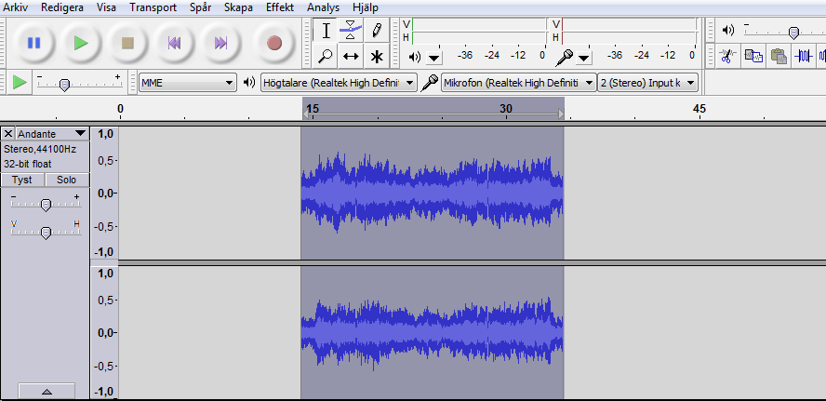This screenshot has width=826, height=401.
Task: Click the mixer toolbar speaker icon
Action: point(728,31)
